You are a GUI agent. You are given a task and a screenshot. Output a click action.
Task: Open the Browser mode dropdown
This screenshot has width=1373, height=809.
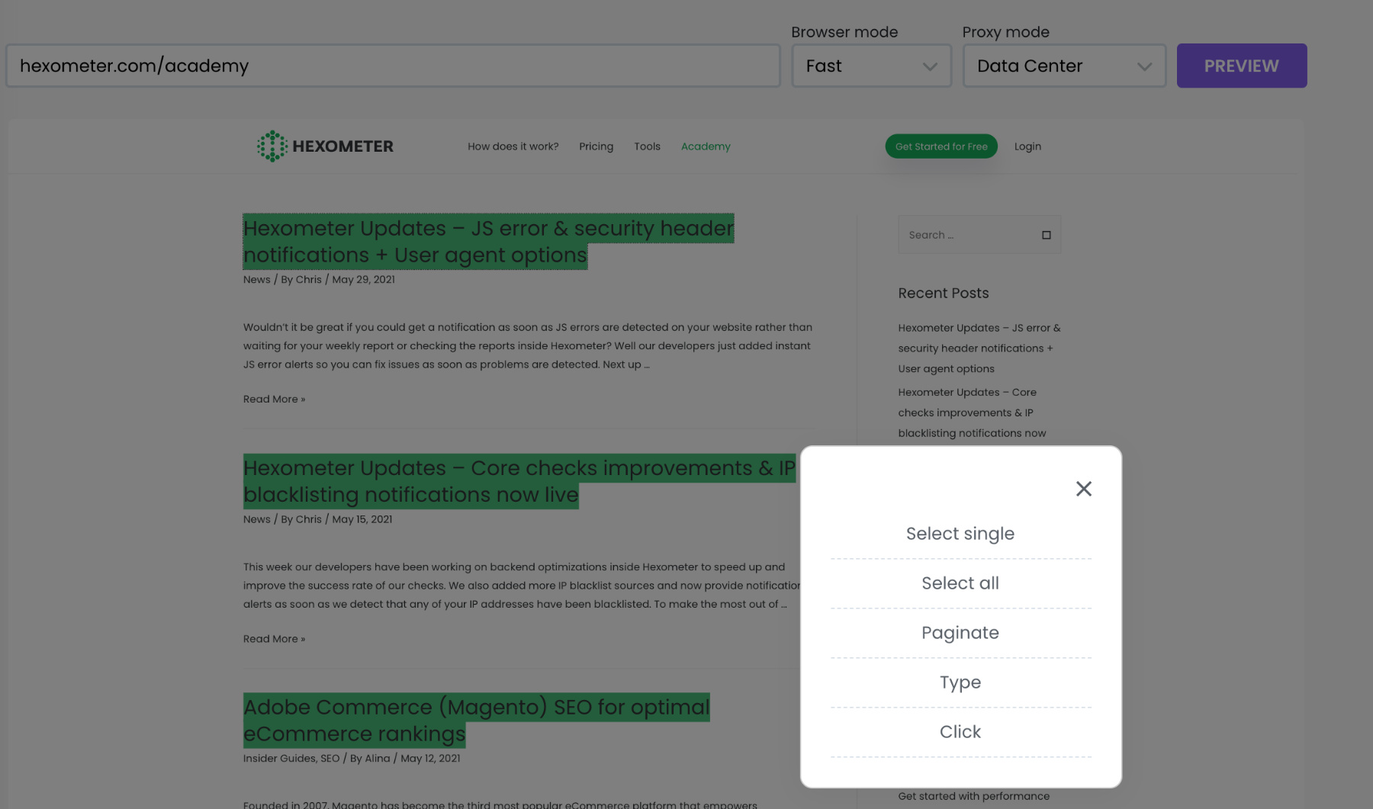pos(871,66)
